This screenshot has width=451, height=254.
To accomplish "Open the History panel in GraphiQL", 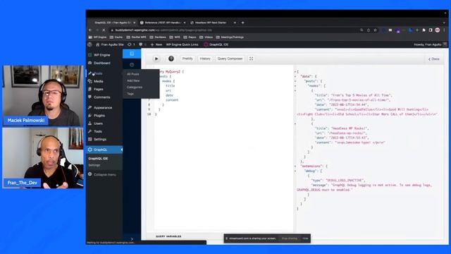I will (205, 59).
